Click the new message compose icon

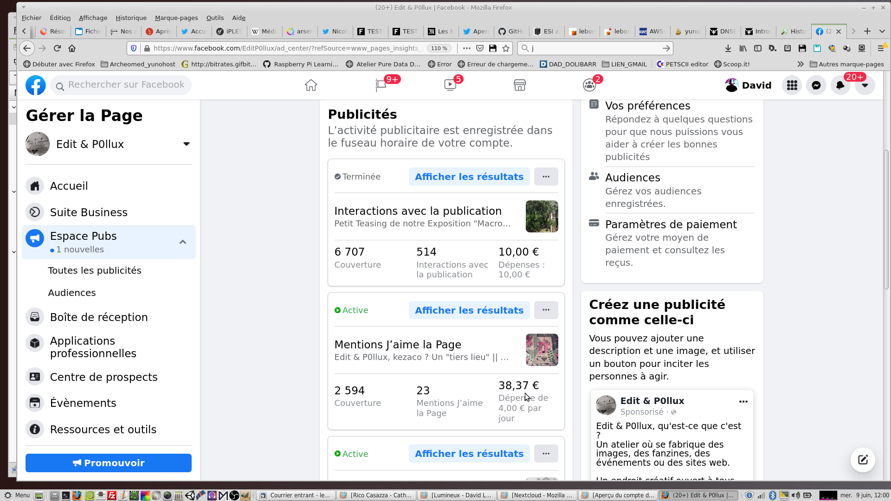[863, 460]
